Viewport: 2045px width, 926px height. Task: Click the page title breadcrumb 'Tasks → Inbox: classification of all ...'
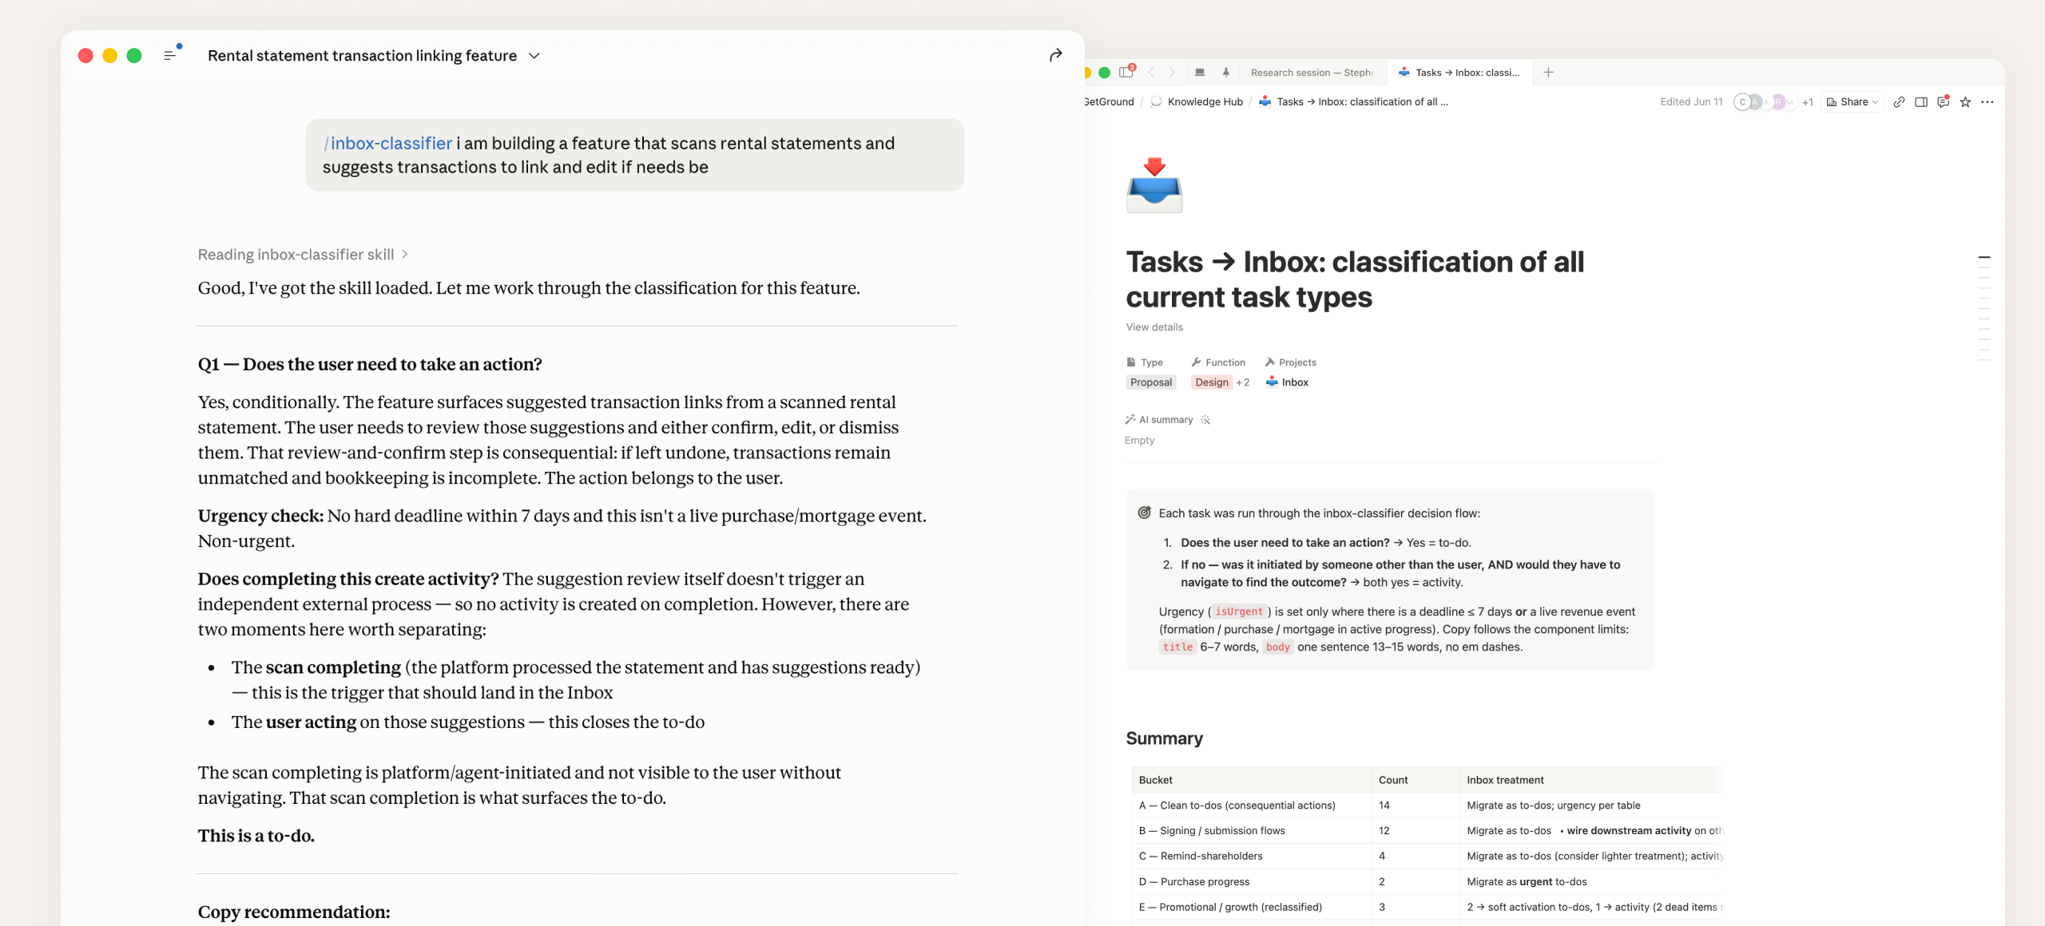1353,102
